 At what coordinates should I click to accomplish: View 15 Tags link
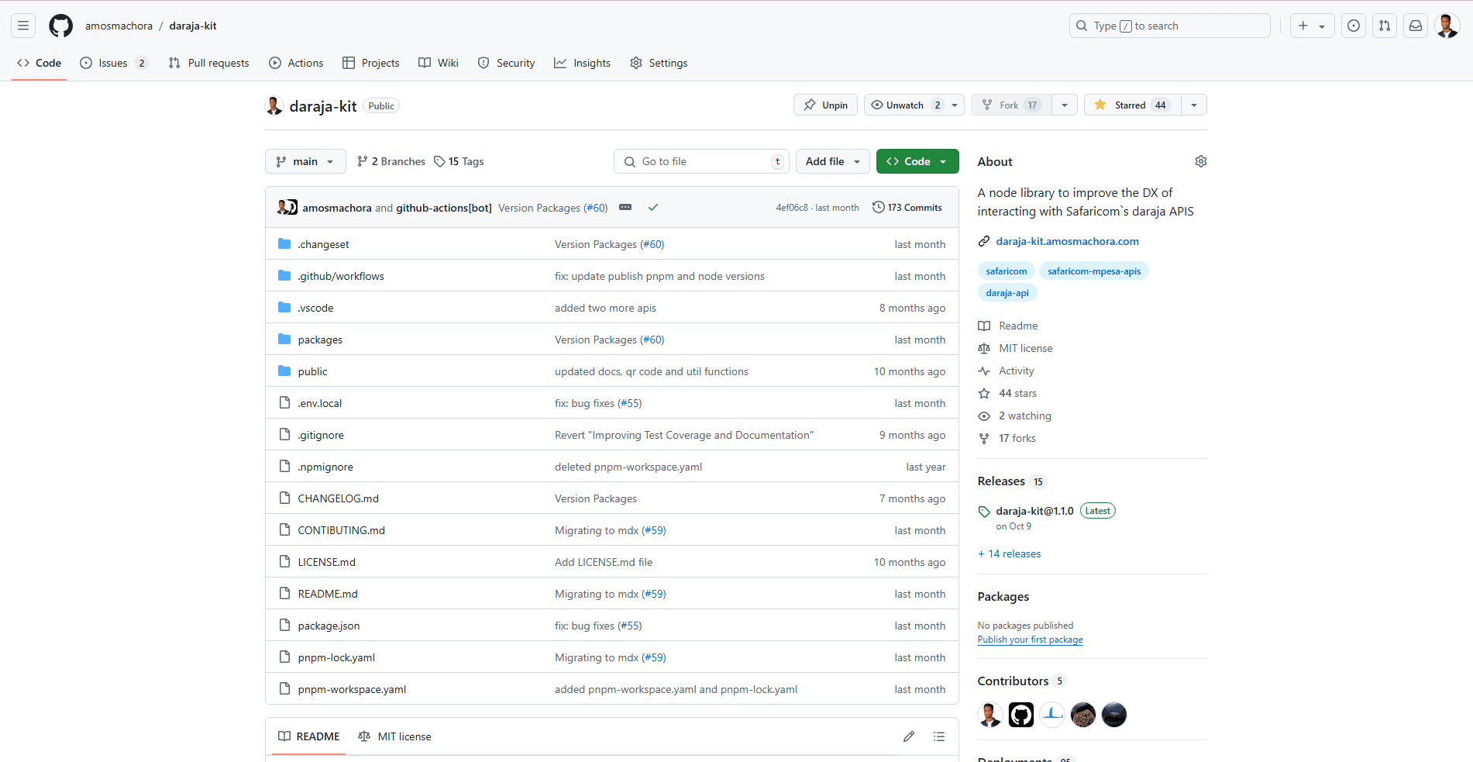[x=459, y=161]
